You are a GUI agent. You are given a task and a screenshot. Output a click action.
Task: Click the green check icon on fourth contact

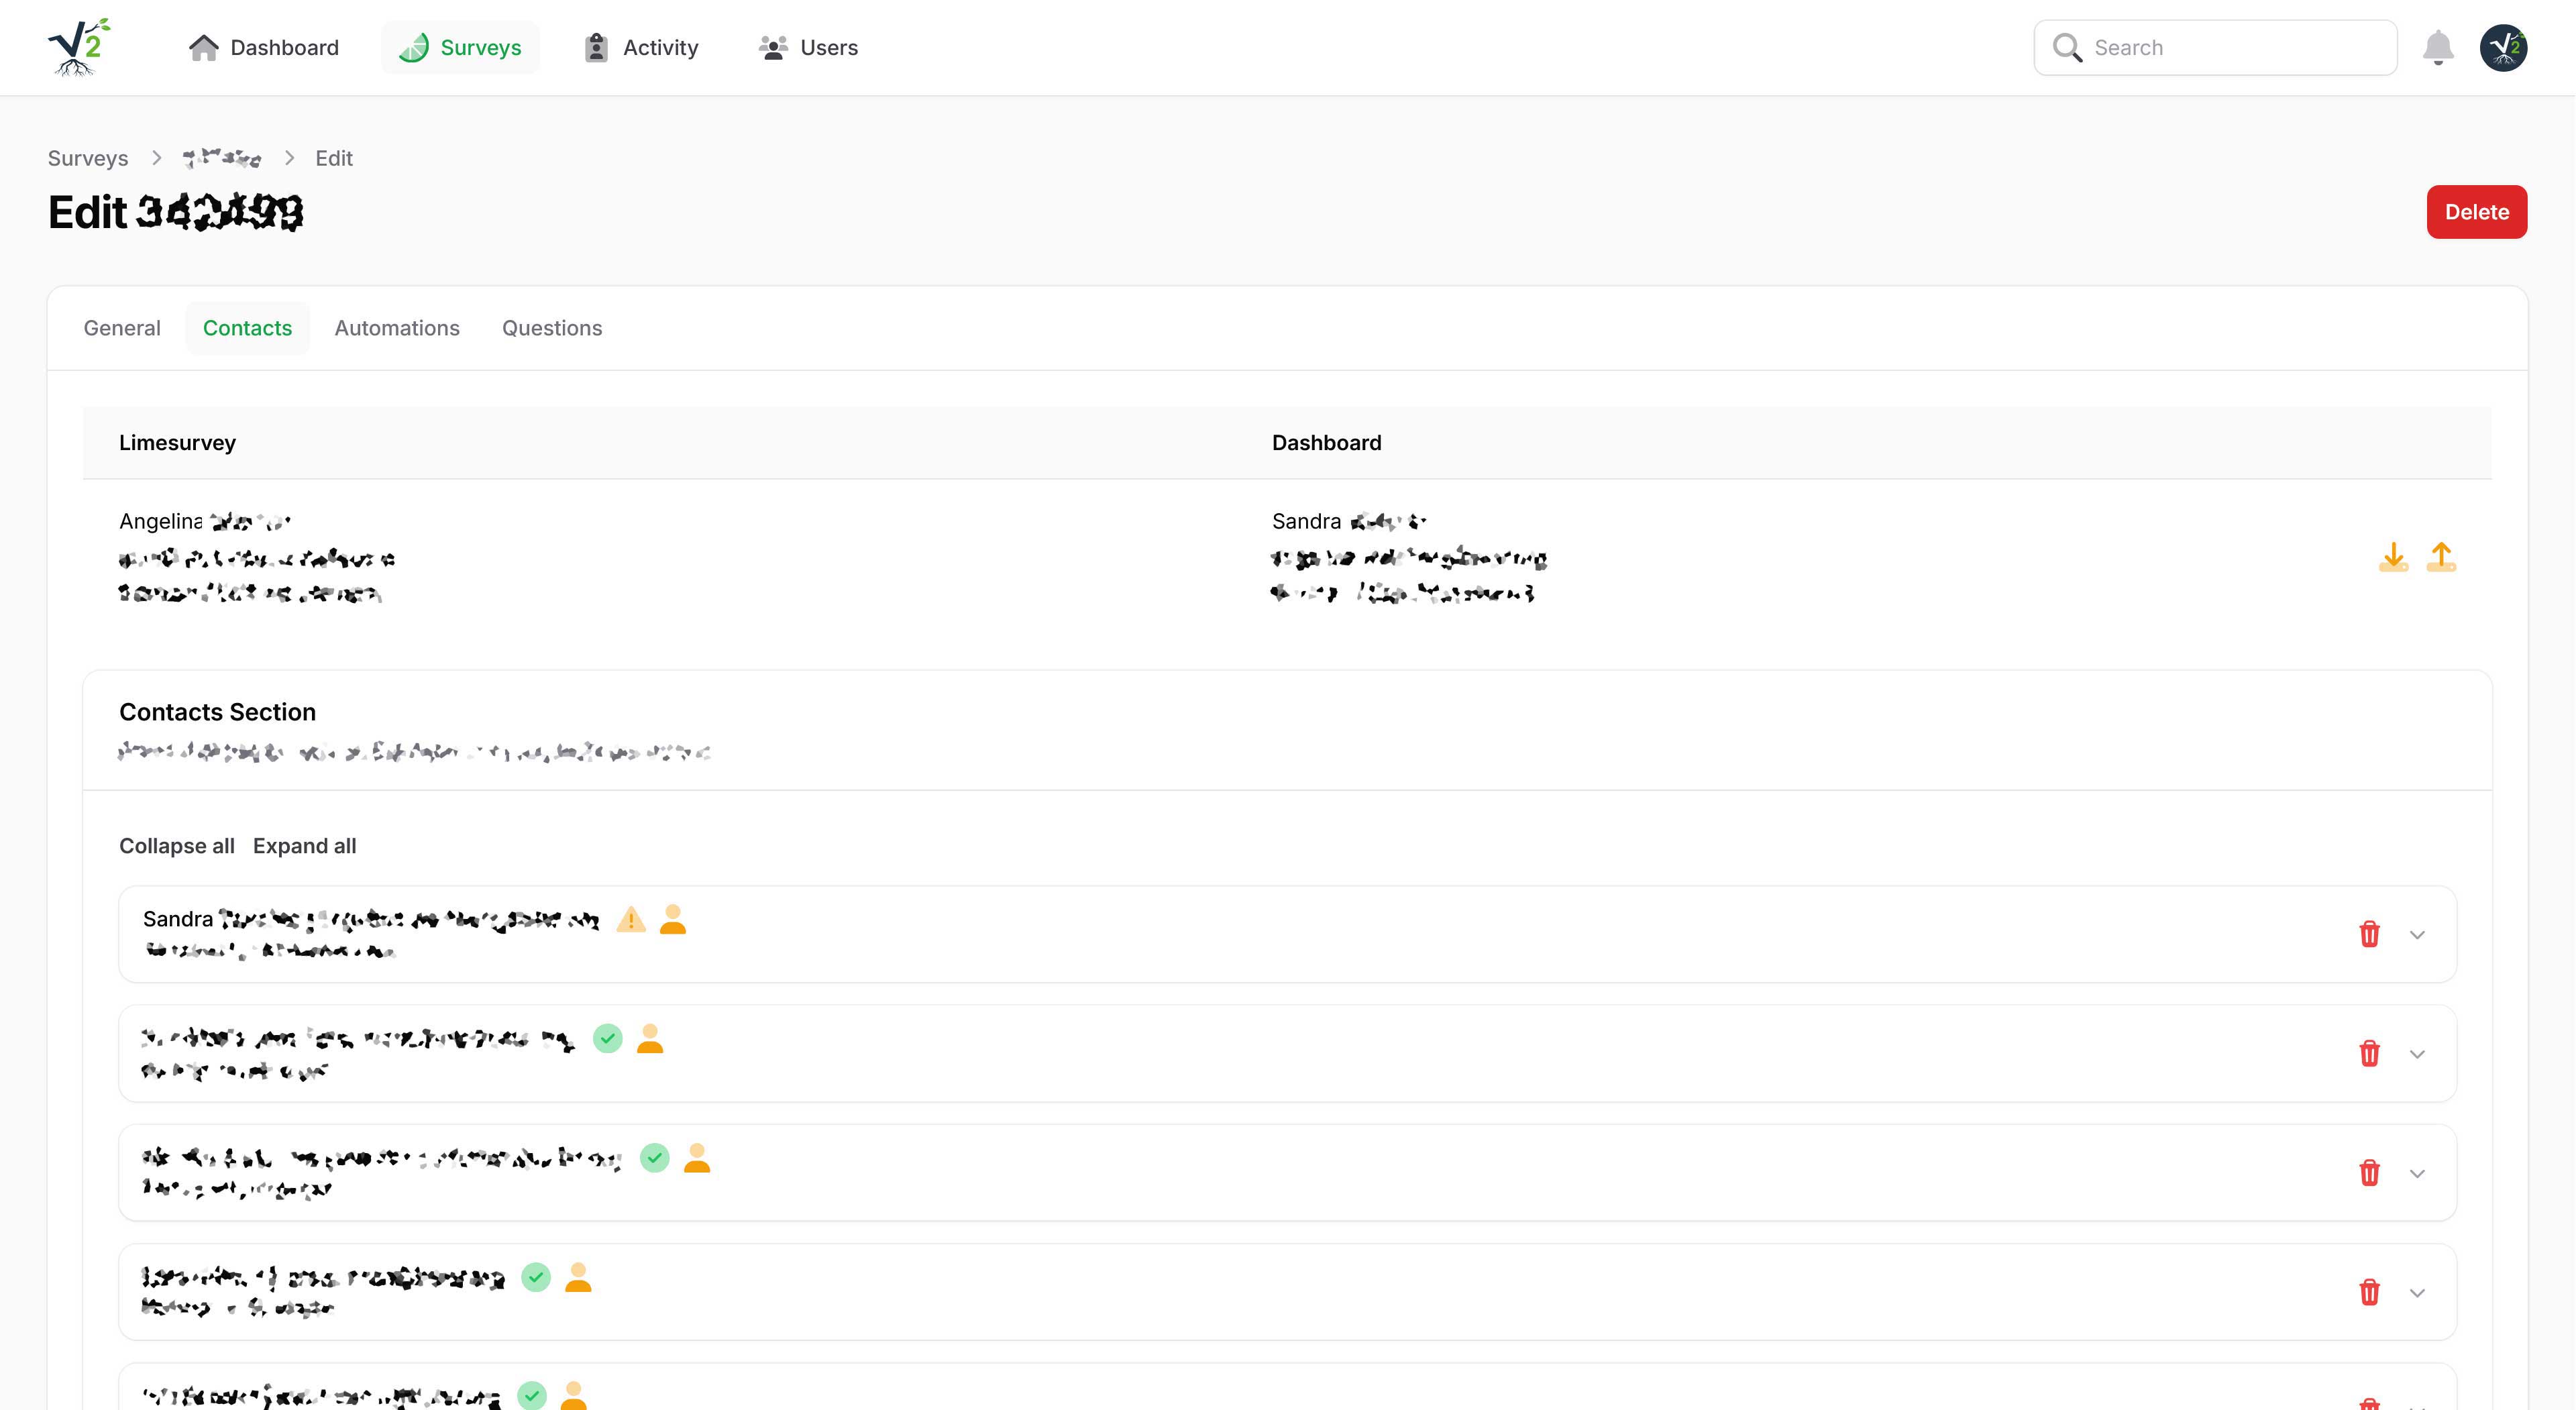click(536, 1277)
